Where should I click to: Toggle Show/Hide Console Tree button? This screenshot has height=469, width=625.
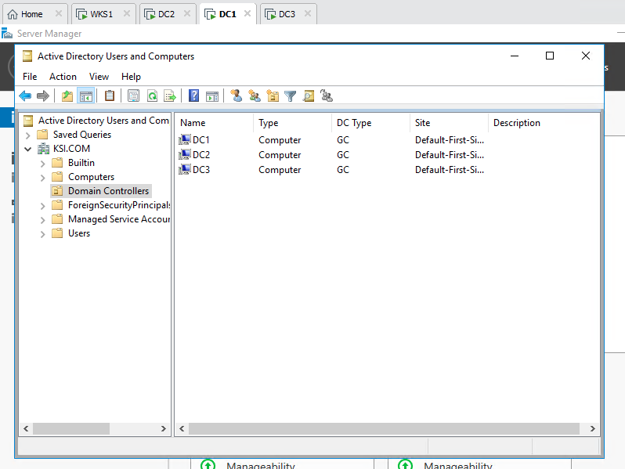(x=85, y=96)
